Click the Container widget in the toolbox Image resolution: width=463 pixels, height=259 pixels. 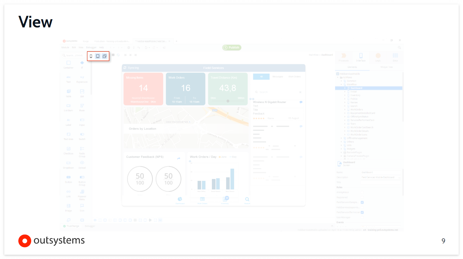coord(68,64)
